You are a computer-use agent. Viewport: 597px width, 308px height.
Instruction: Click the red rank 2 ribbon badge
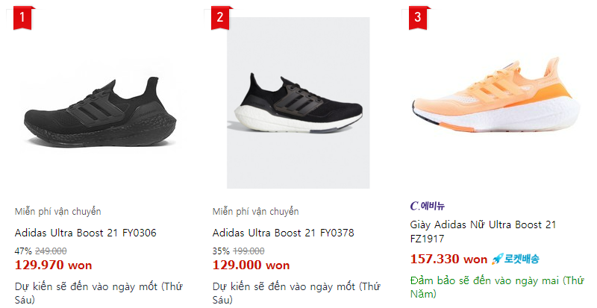point(221,18)
